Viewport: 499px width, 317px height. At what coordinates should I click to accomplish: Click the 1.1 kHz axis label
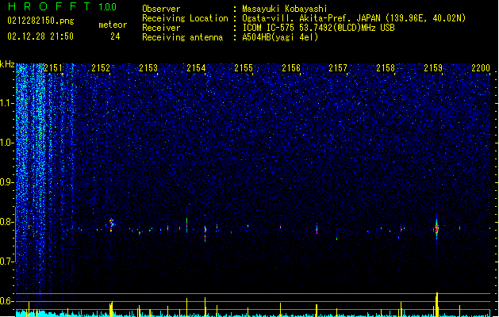[7, 103]
